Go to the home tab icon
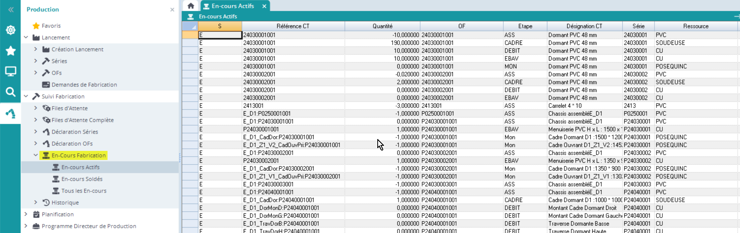The height and width of the screenshot is (233, 740). point(191,6)
